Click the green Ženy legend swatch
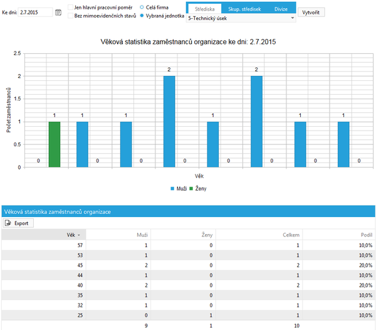 coord(191,189)
